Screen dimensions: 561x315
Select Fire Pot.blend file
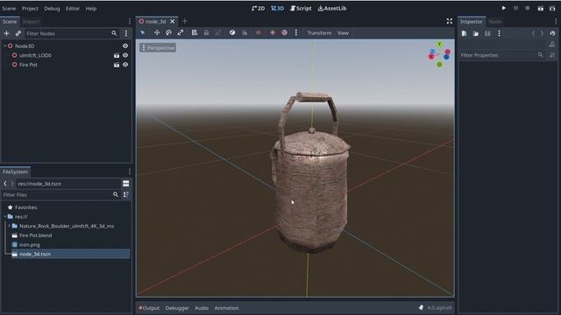pyautogui.click(x=35, y=235)
